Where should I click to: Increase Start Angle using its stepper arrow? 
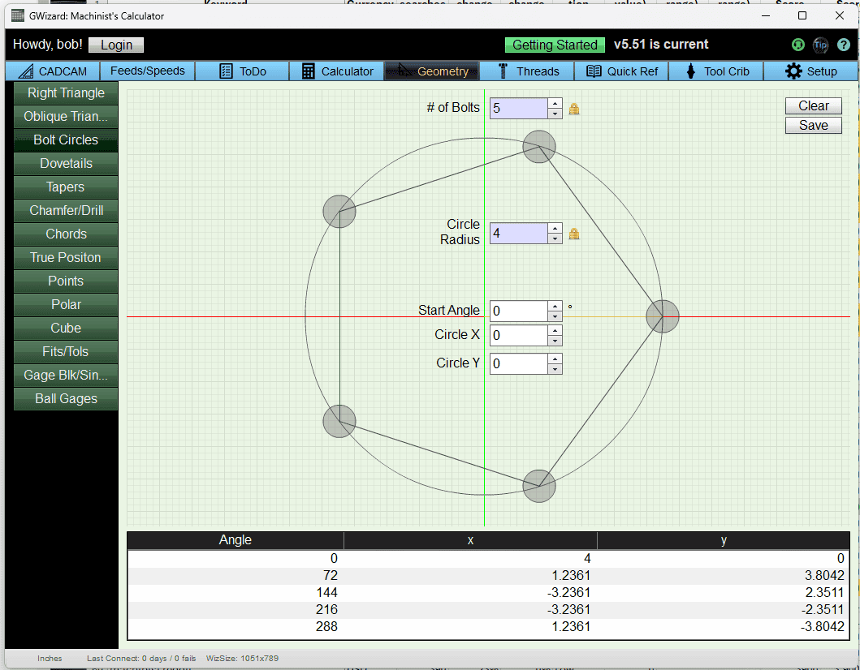[553, 306]
